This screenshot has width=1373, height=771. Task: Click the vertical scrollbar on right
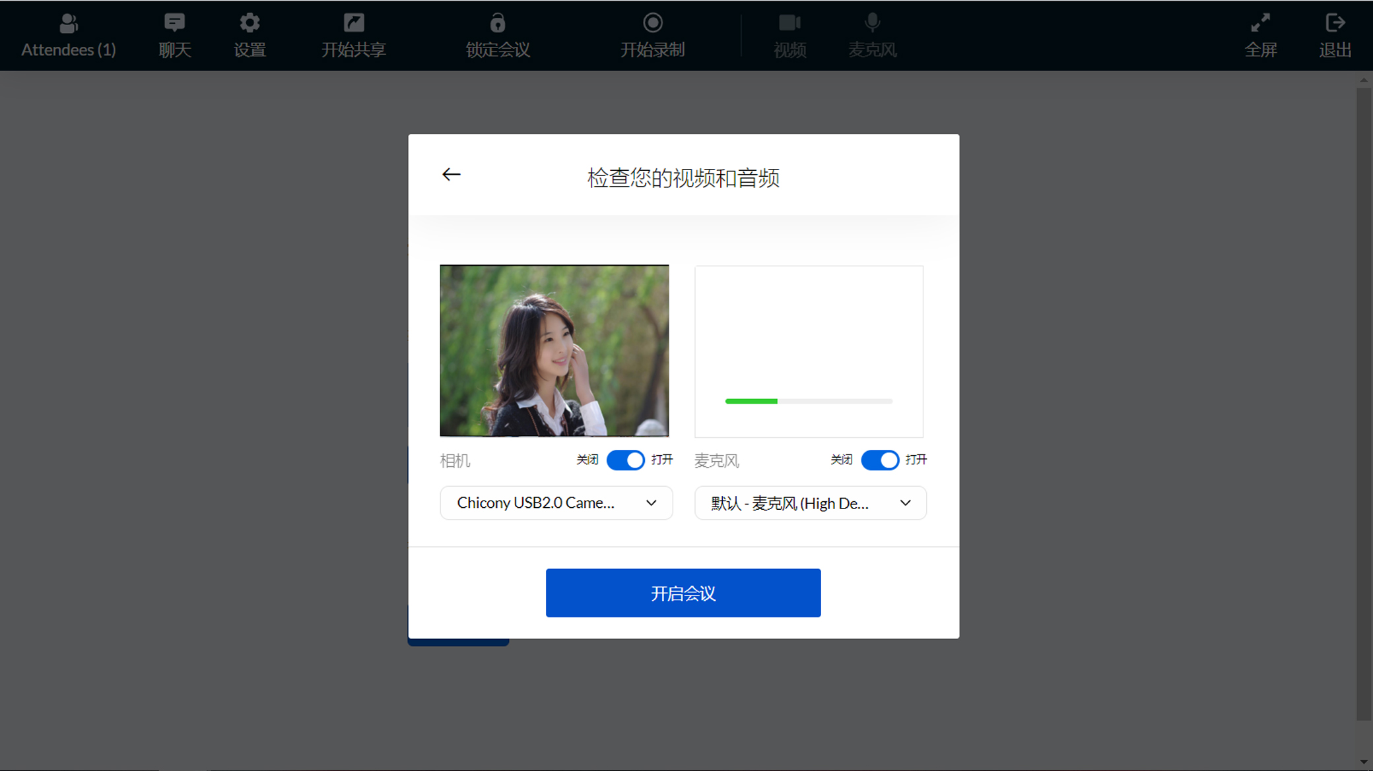click(x=1364, y=402)
